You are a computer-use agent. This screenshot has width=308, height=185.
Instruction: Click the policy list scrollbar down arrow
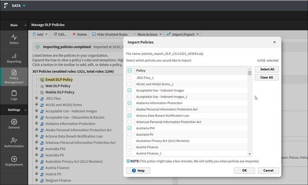[x=250, y=154]
